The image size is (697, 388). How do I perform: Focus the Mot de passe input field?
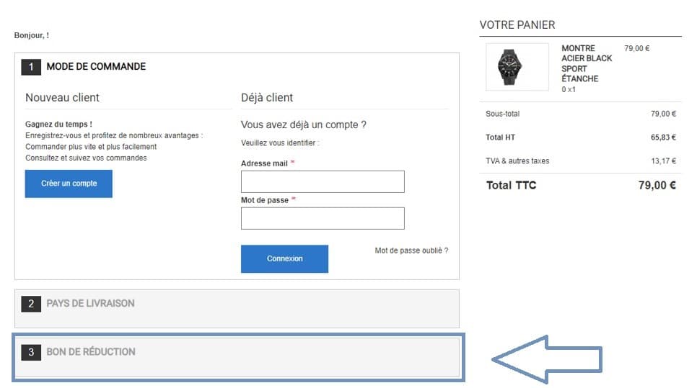[323, 218]
